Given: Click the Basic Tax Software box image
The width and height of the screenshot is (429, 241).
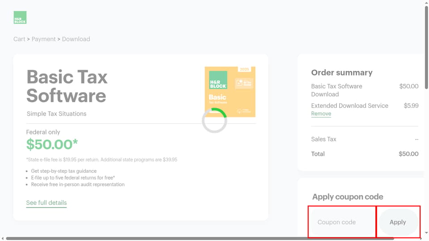Looking at the screenshot, I should (230, 92).
